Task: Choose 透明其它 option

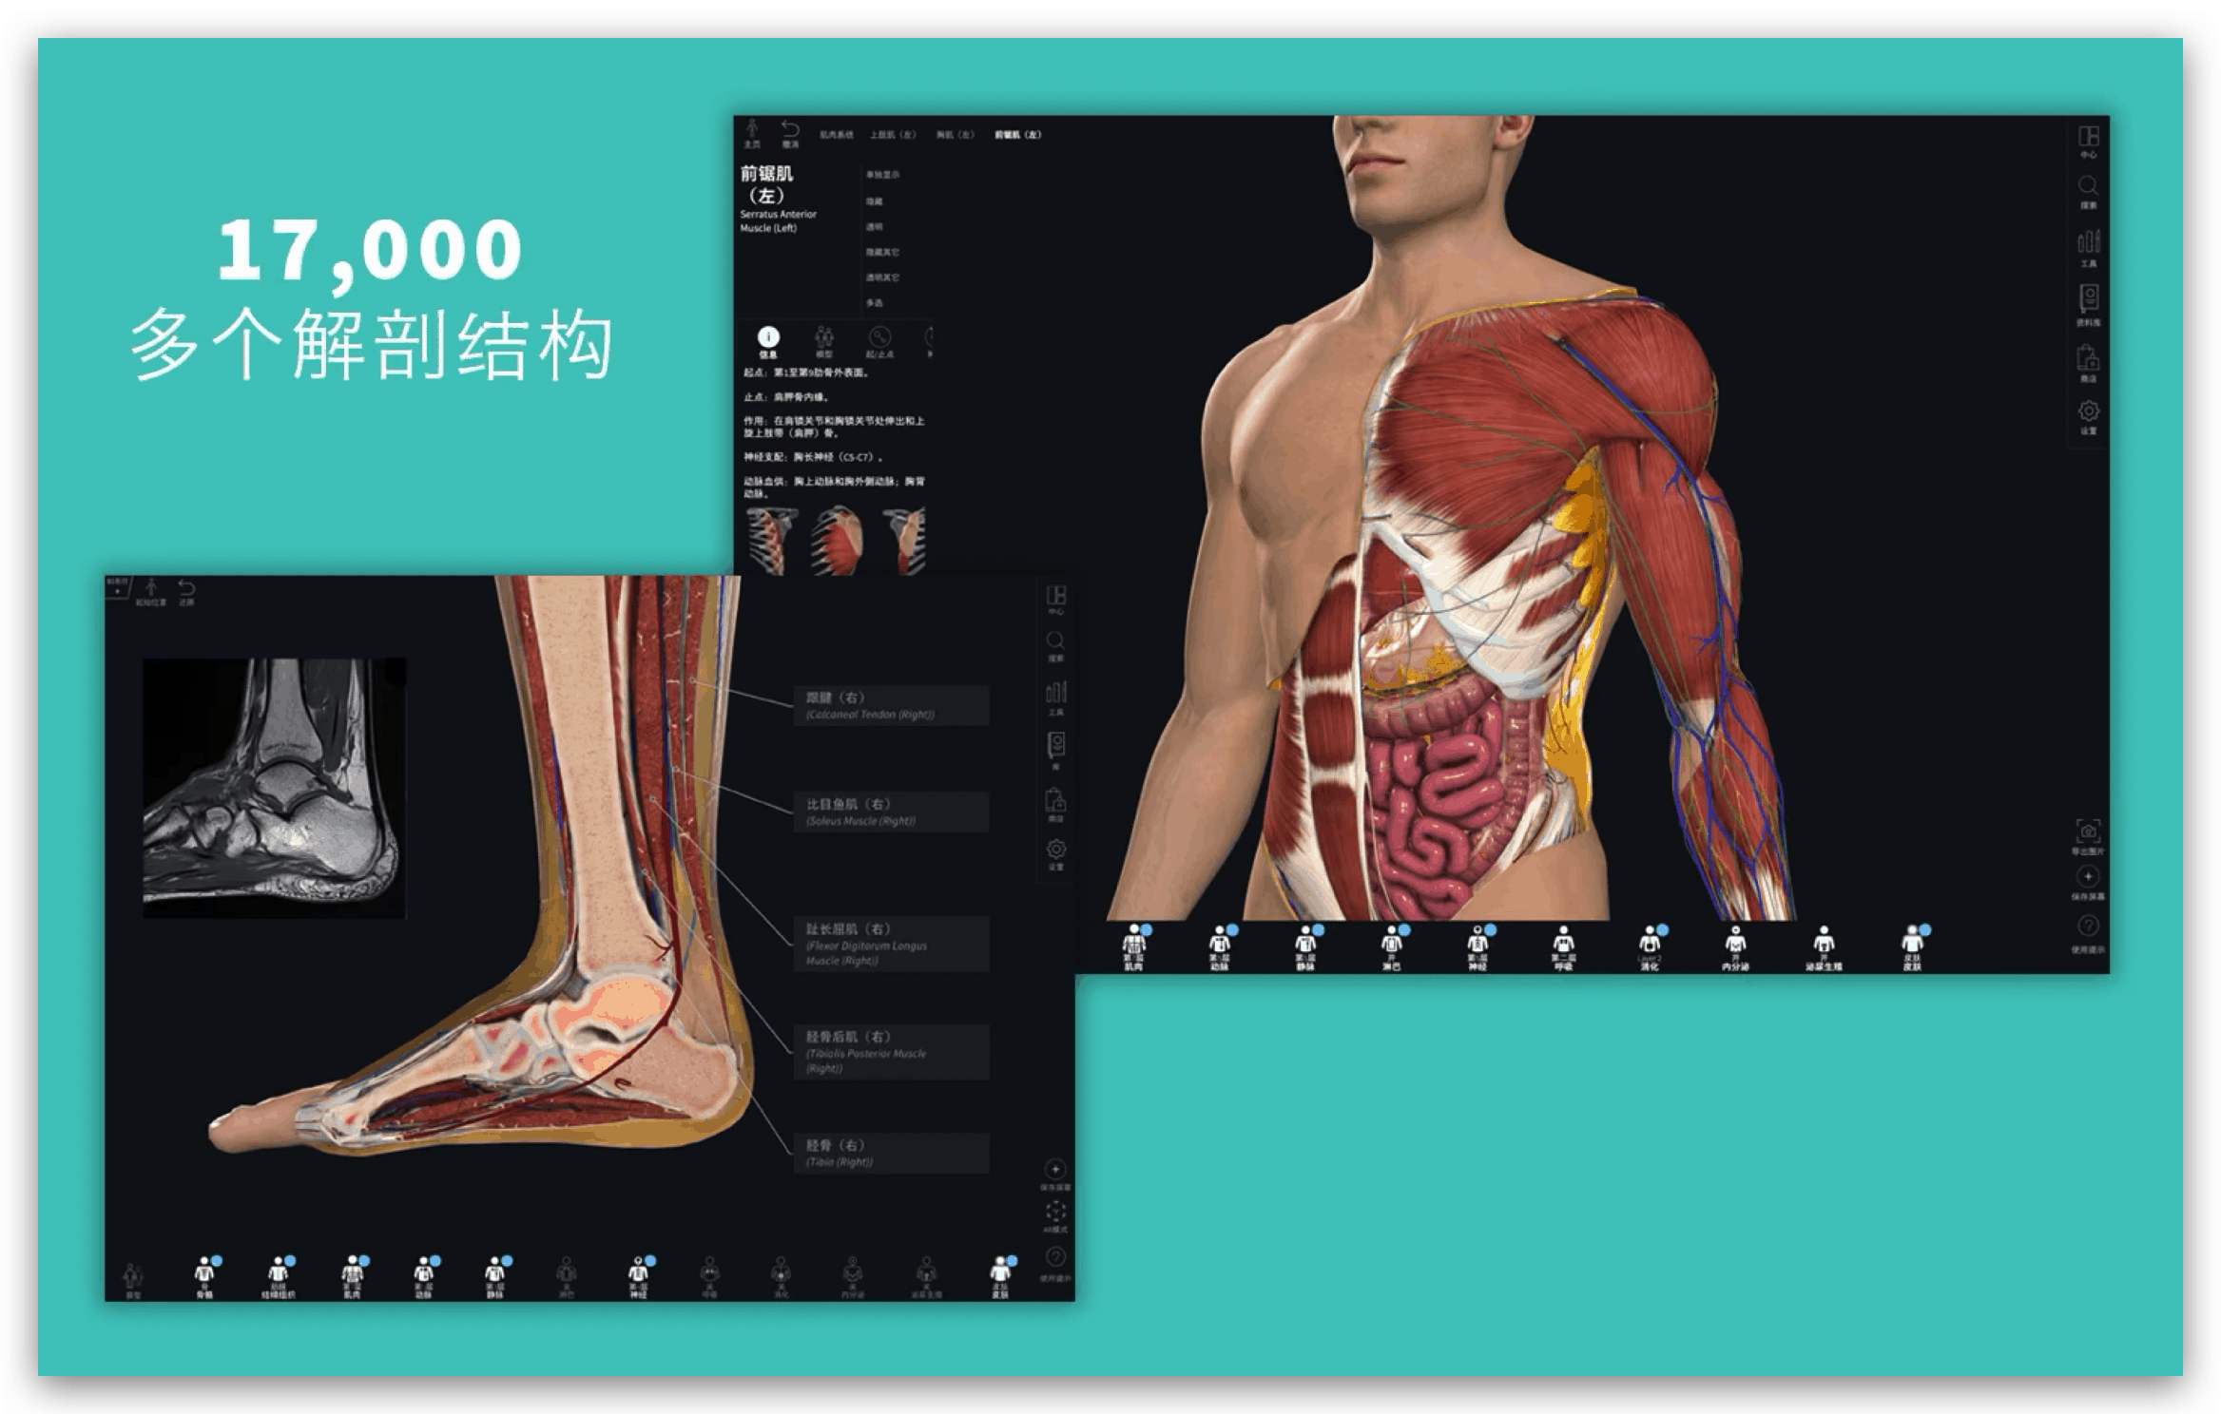Action: [882, 277]
